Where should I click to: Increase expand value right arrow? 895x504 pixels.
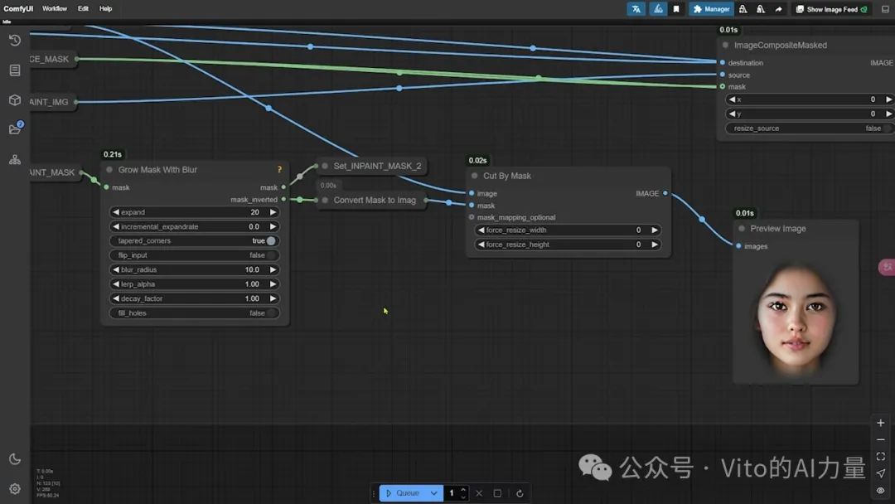pos(273,211)
